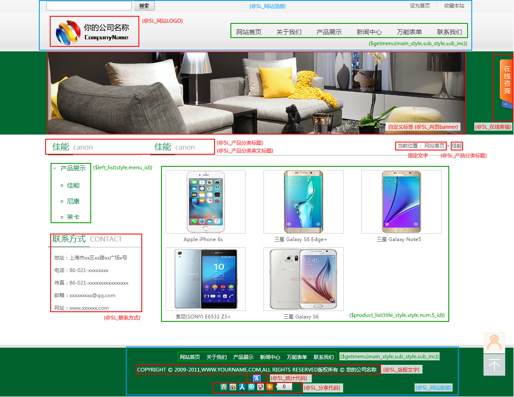Click the company logo image
Viewport: 514px width, 397px height.
(68, 32)
